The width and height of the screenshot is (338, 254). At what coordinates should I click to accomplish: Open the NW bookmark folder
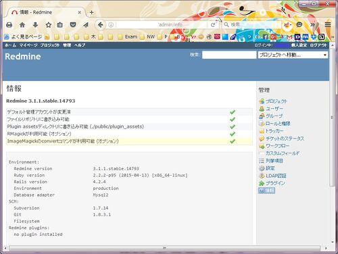(147, 36)
